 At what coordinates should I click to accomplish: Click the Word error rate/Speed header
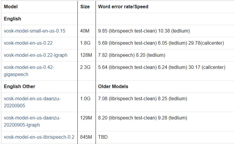click(x=123, y=7)
